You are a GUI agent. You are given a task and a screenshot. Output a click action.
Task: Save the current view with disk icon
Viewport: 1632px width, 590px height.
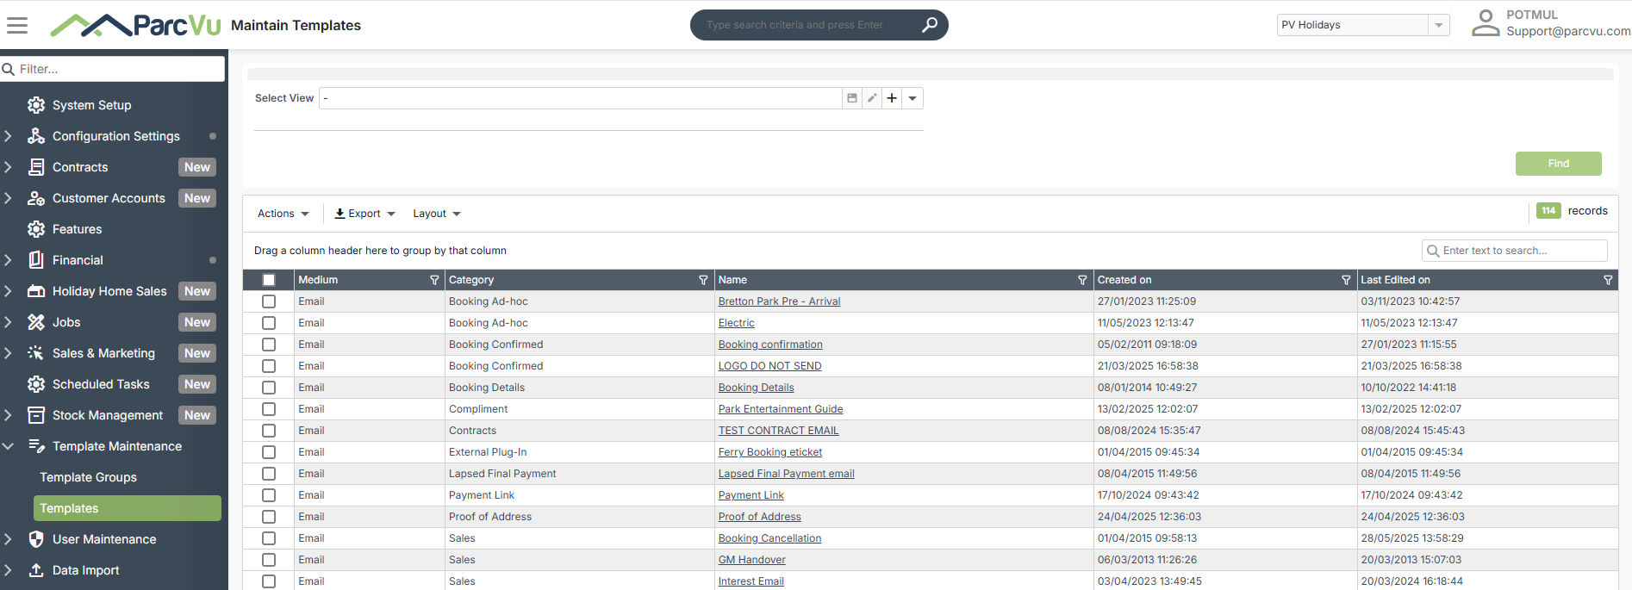[x=852, y=98]
